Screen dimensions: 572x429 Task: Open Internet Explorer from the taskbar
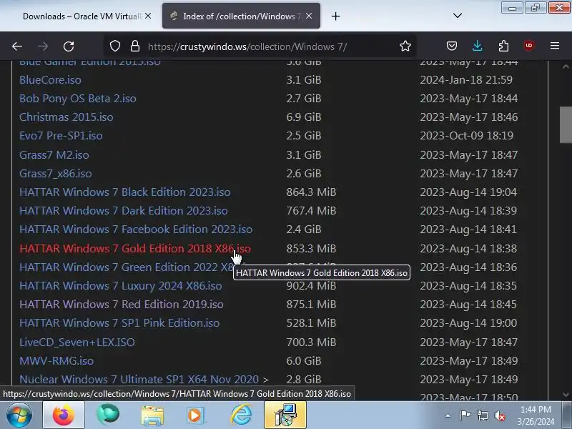241,415
